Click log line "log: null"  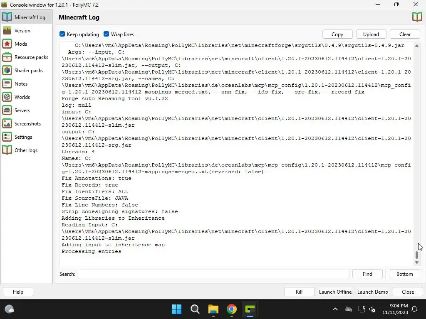tap(77, 105)
